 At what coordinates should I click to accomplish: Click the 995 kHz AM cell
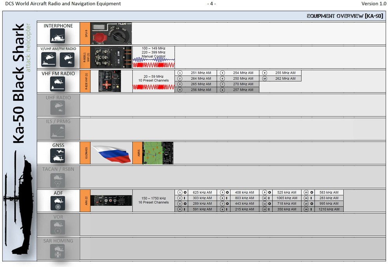pos(329,204)
